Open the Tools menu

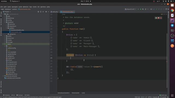point(35,7)
